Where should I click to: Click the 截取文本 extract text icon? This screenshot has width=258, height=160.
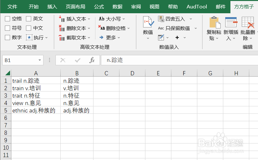click(62, 37)
